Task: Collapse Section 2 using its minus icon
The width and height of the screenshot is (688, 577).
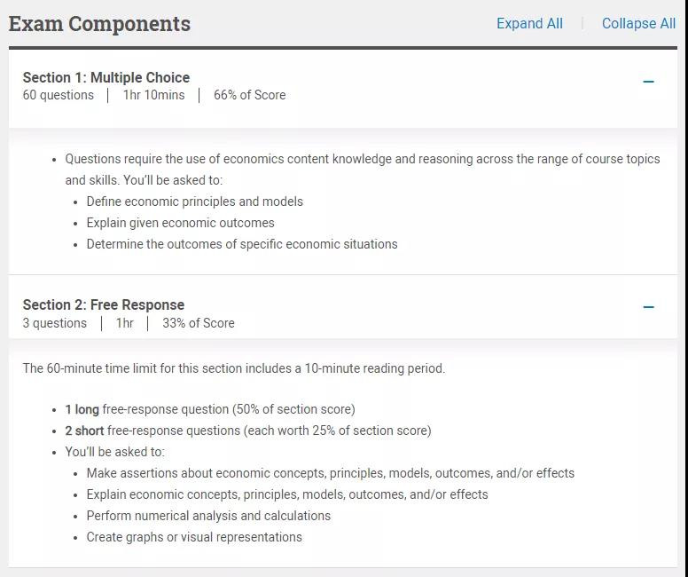Action: tap(648, 307)
